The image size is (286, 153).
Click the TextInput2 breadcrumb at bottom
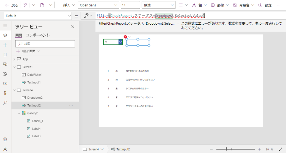tap(121, 149)
